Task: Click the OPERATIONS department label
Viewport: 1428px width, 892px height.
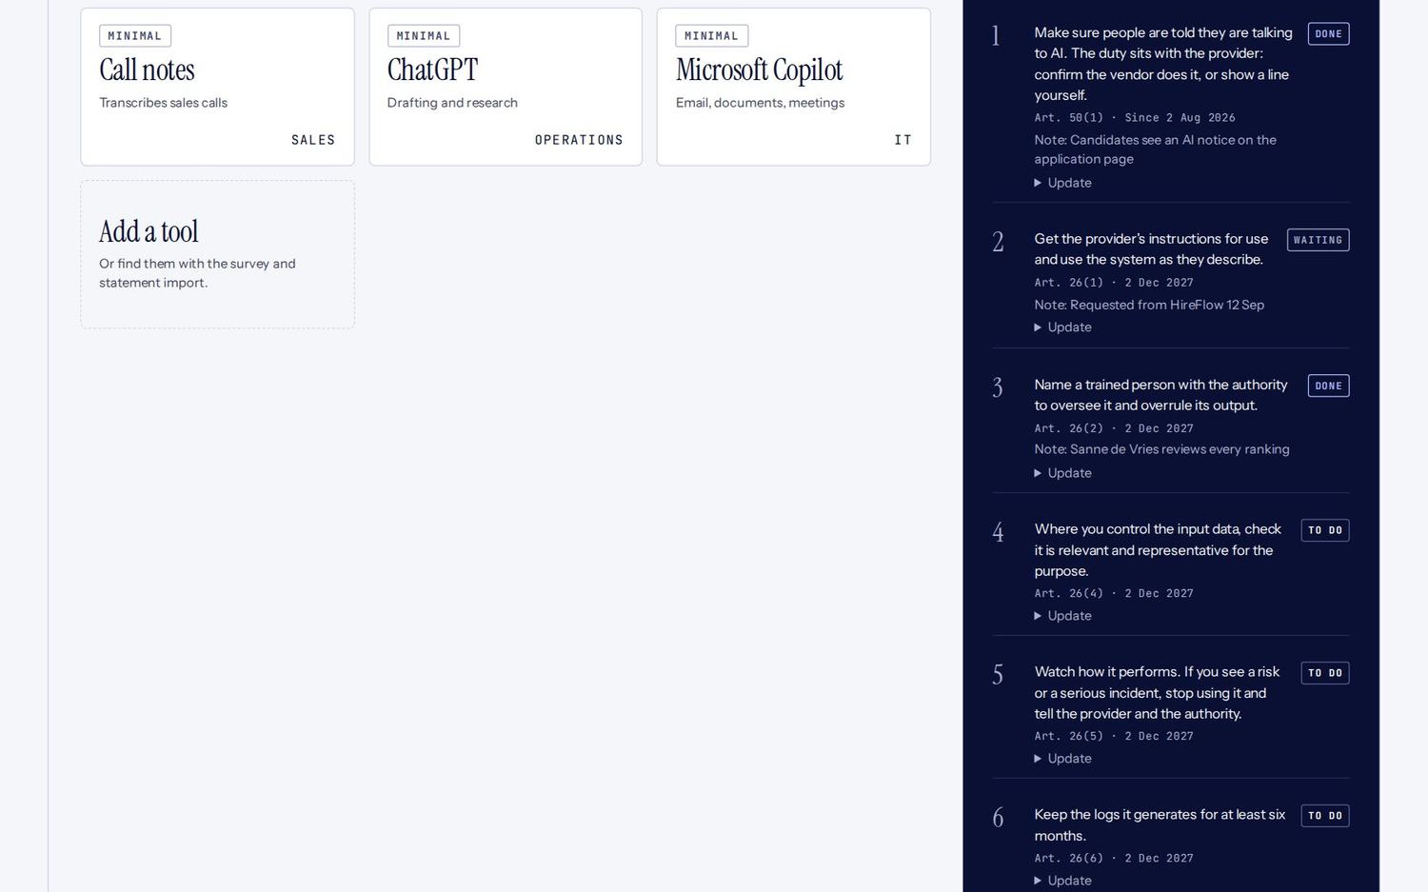Action: (579, 140)
